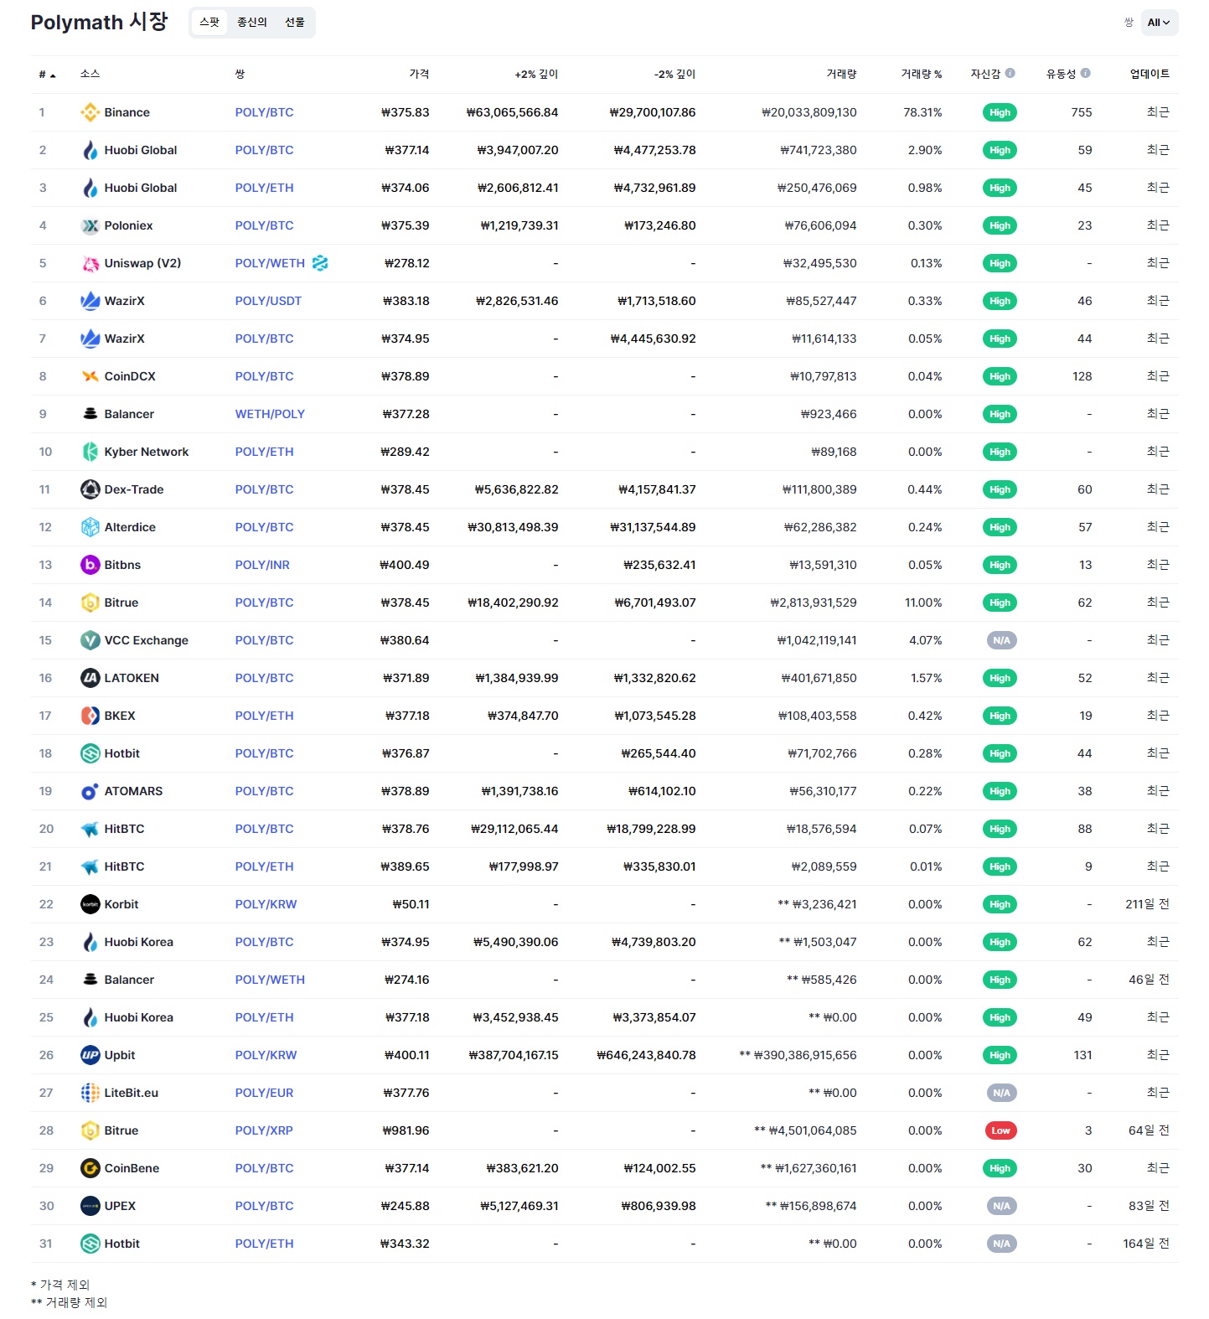Switch to the 종신의 tab
The image size is (1209, 1319).
[x=251, y=23]
